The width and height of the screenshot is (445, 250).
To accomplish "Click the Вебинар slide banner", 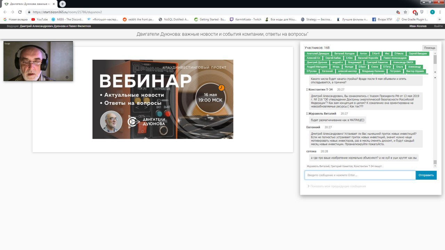I will [x=163, y=99].
